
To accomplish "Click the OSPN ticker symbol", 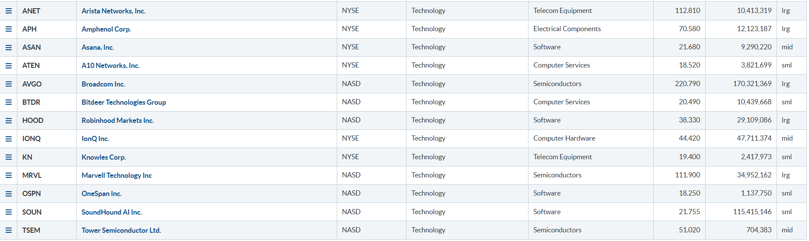I will point(32,193).
